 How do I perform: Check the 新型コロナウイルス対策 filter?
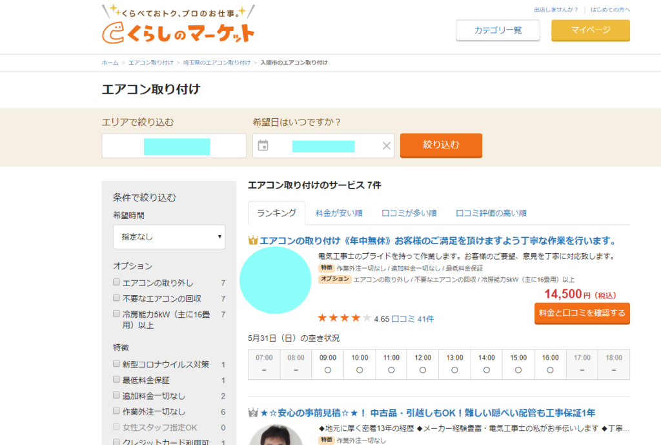pyautogui.click(x=117, y=364)
